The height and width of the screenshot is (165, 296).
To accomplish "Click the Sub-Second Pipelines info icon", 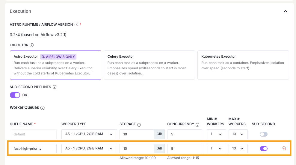I will 55,87.
